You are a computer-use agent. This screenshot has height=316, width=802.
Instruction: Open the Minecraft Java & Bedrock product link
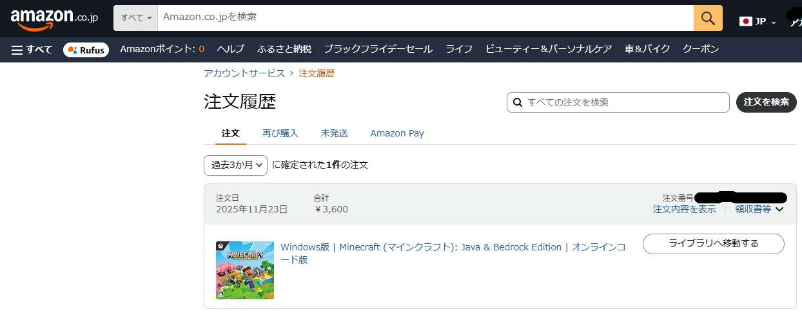(451, 248)
